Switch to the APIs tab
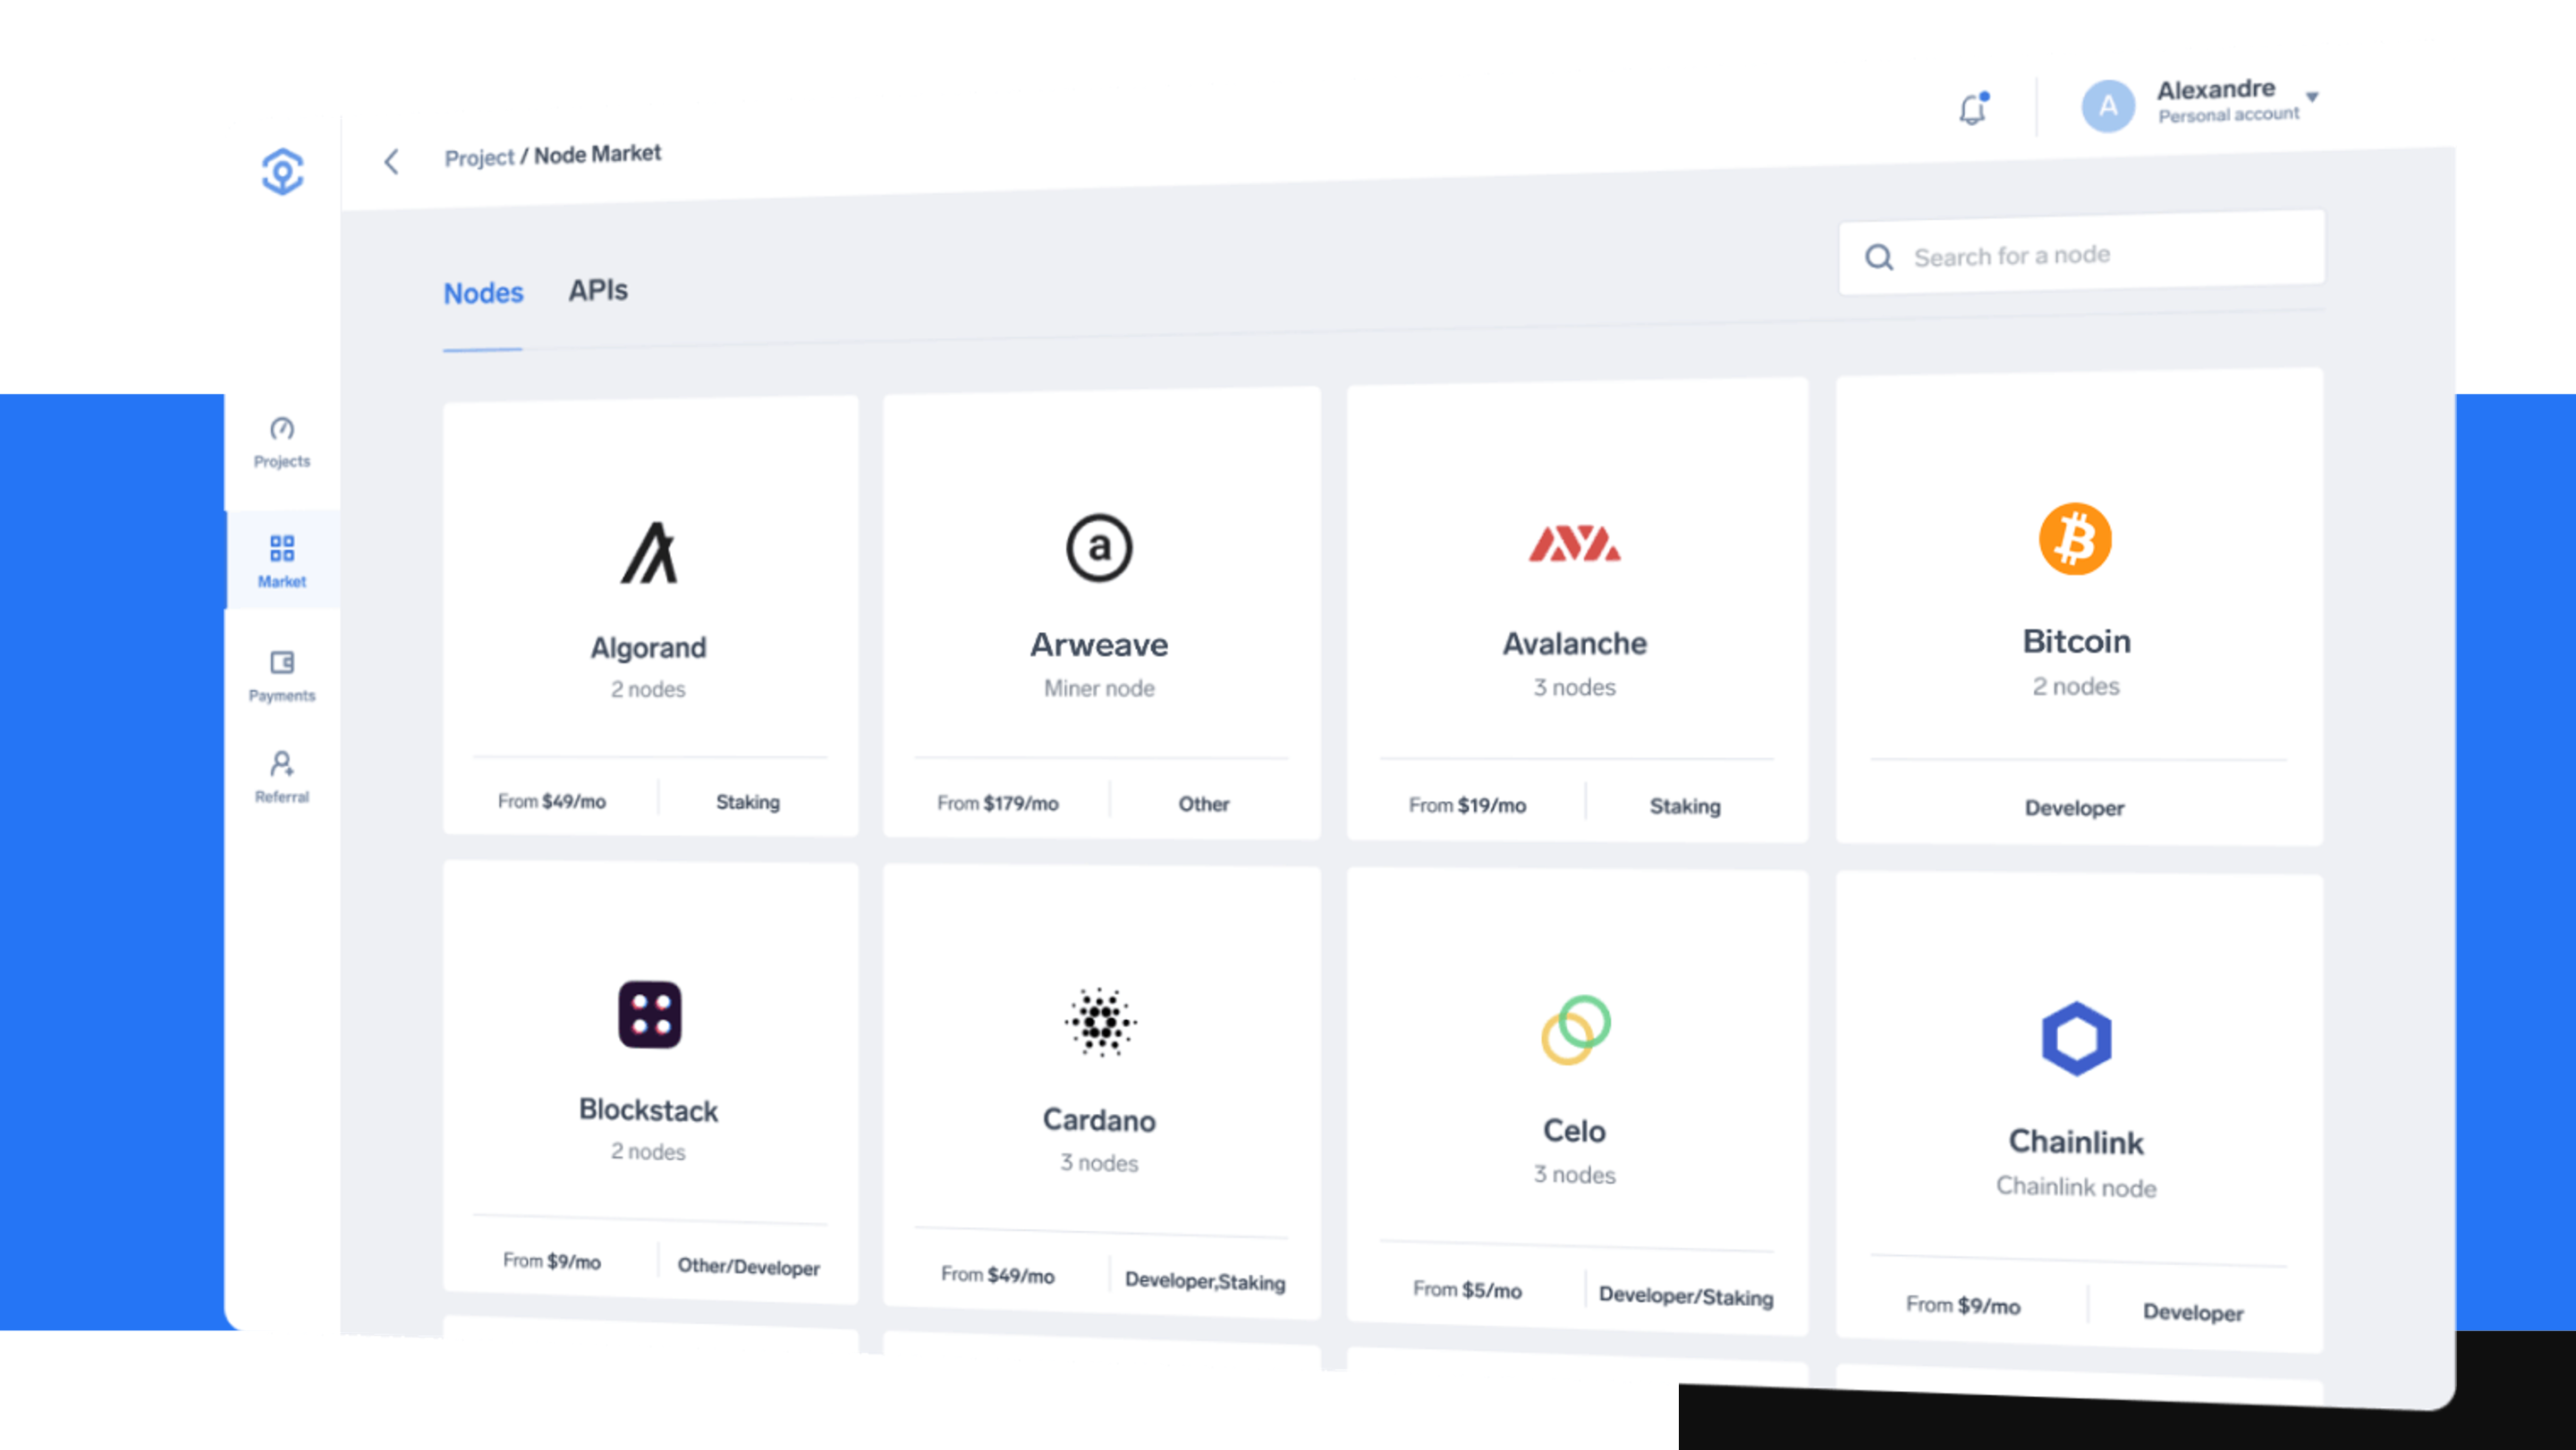 click(x=598, y=290)
